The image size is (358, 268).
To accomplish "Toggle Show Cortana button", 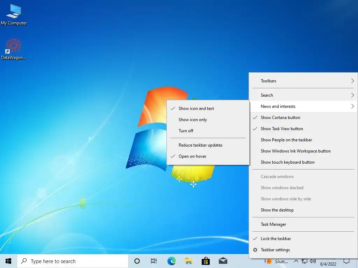I will tap(303, 118).
